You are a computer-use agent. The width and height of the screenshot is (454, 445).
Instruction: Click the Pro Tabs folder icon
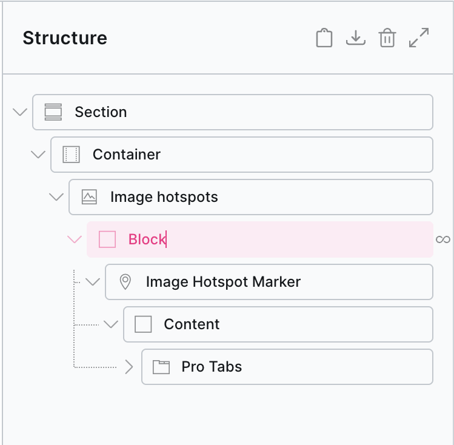pyautogui.click(x=161, y=367)
